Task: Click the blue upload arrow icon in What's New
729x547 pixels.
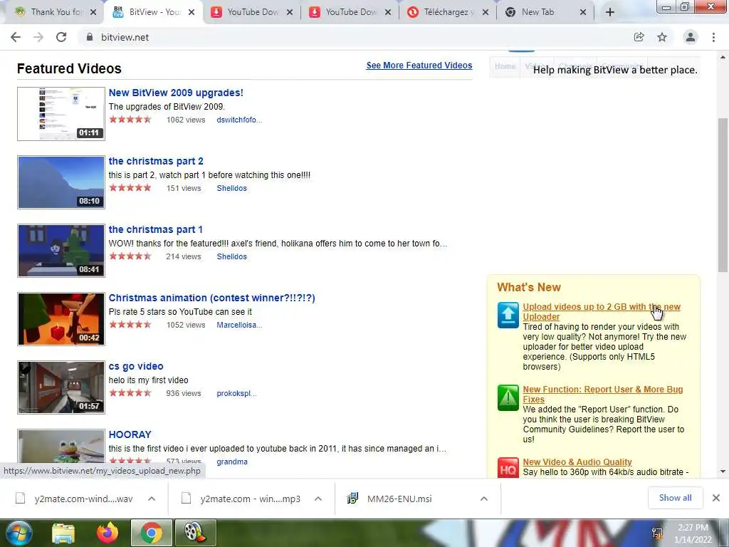Action: 508,315
